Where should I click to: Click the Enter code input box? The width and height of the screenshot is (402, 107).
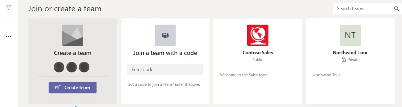coord(165,69)
